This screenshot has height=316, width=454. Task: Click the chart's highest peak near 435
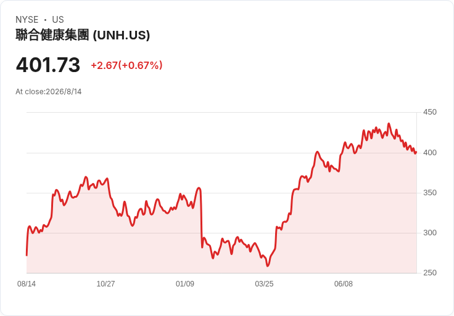click(x=389, y=124)
